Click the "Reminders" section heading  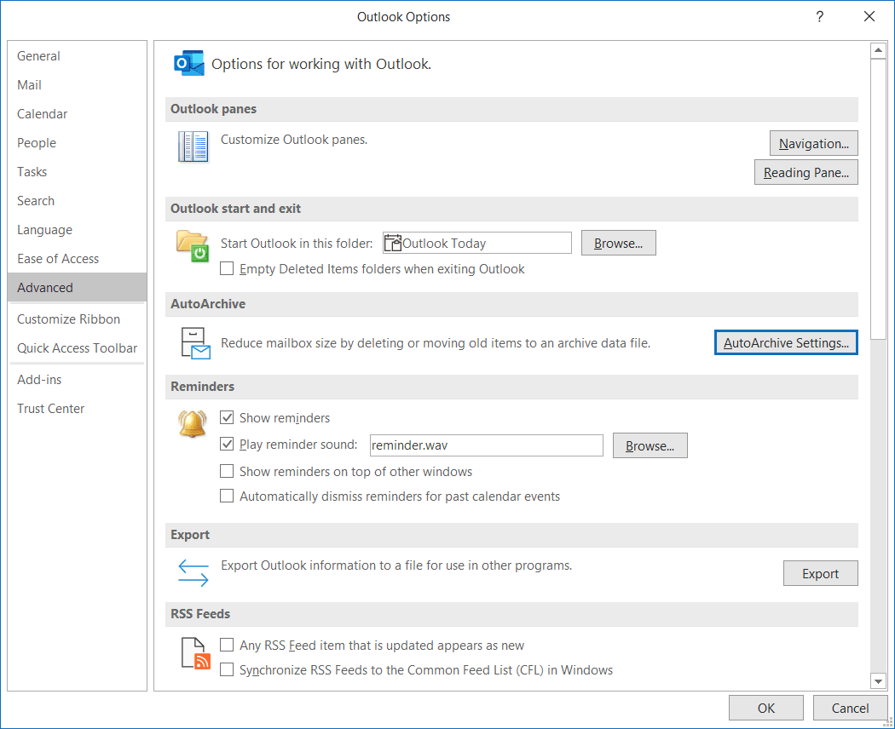(203, 387)
